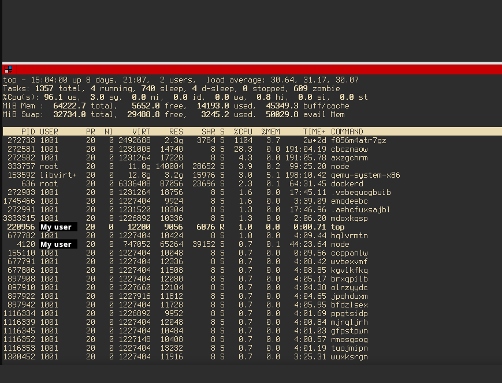Screen dimensions: 502x383
Task: Click the wuxksrgn command
Action: pyautogui.click(x=349, y=356)
